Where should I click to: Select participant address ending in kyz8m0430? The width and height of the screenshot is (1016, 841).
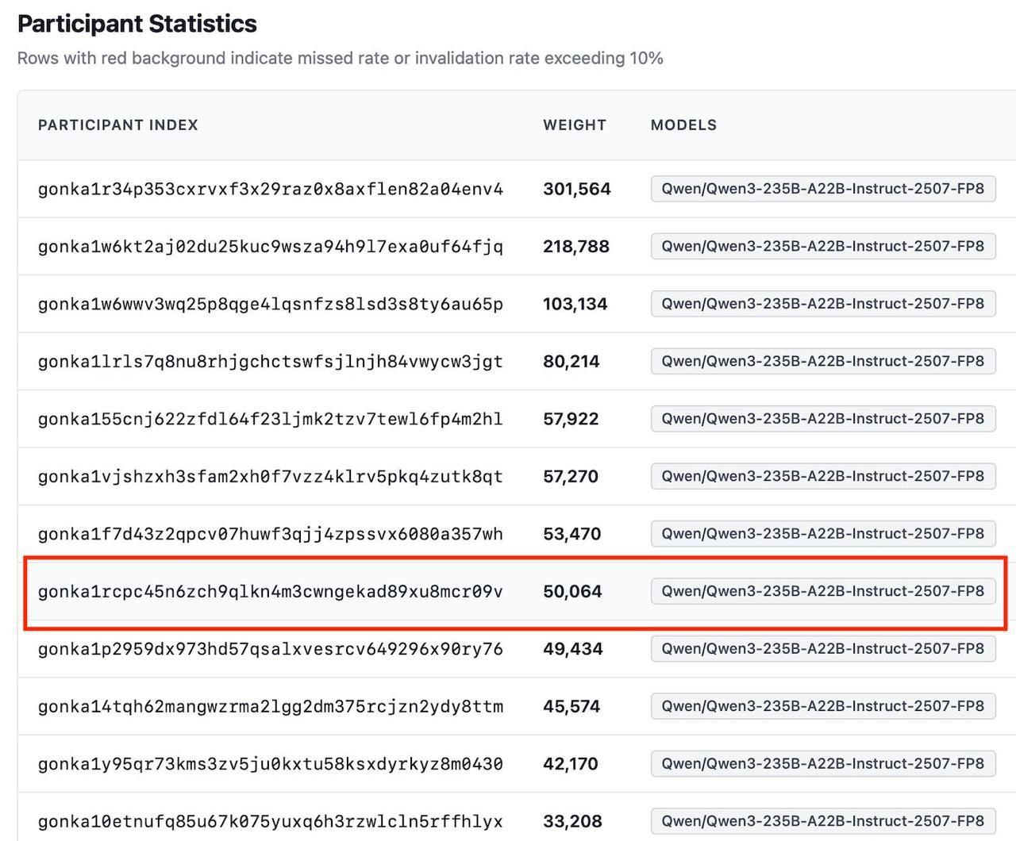(271, 764)
